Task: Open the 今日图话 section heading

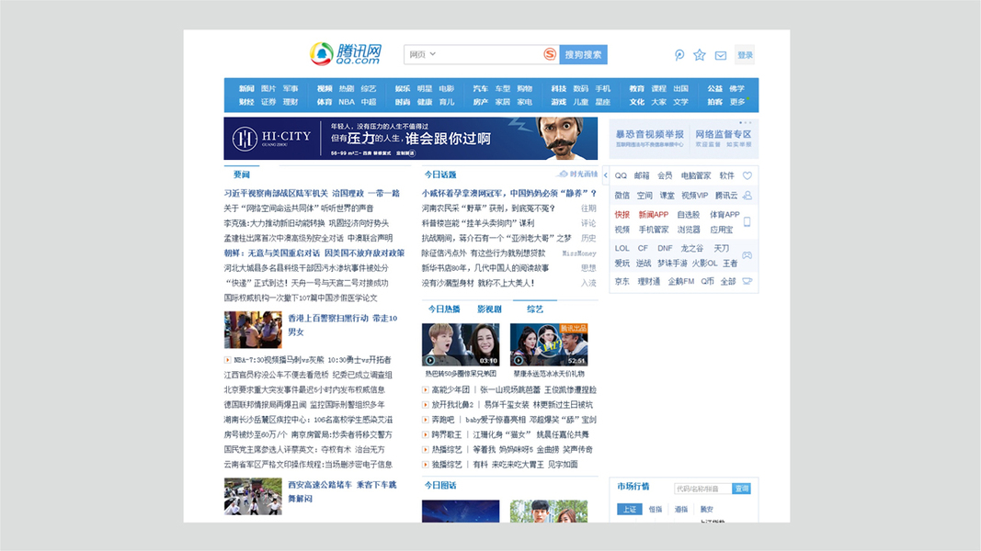Action: click(440, 485)
